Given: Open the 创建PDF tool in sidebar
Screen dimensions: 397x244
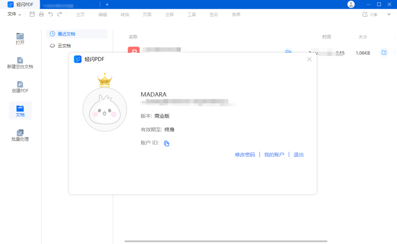Looking at the screenshot, I should (20, 85).
